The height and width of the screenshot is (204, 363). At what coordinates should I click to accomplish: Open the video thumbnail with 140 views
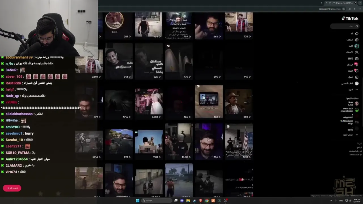point(209,101)
